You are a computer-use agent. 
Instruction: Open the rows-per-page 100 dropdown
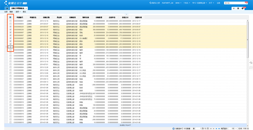(x=233, y=129)
